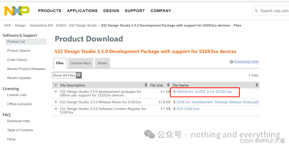Screen dimensions: 289x146
Task: Click the Product Download heading
Action: (89, 39)
